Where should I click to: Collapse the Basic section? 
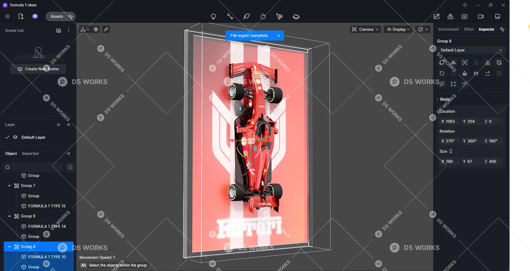pyautogui.click(x=438, y=99)
